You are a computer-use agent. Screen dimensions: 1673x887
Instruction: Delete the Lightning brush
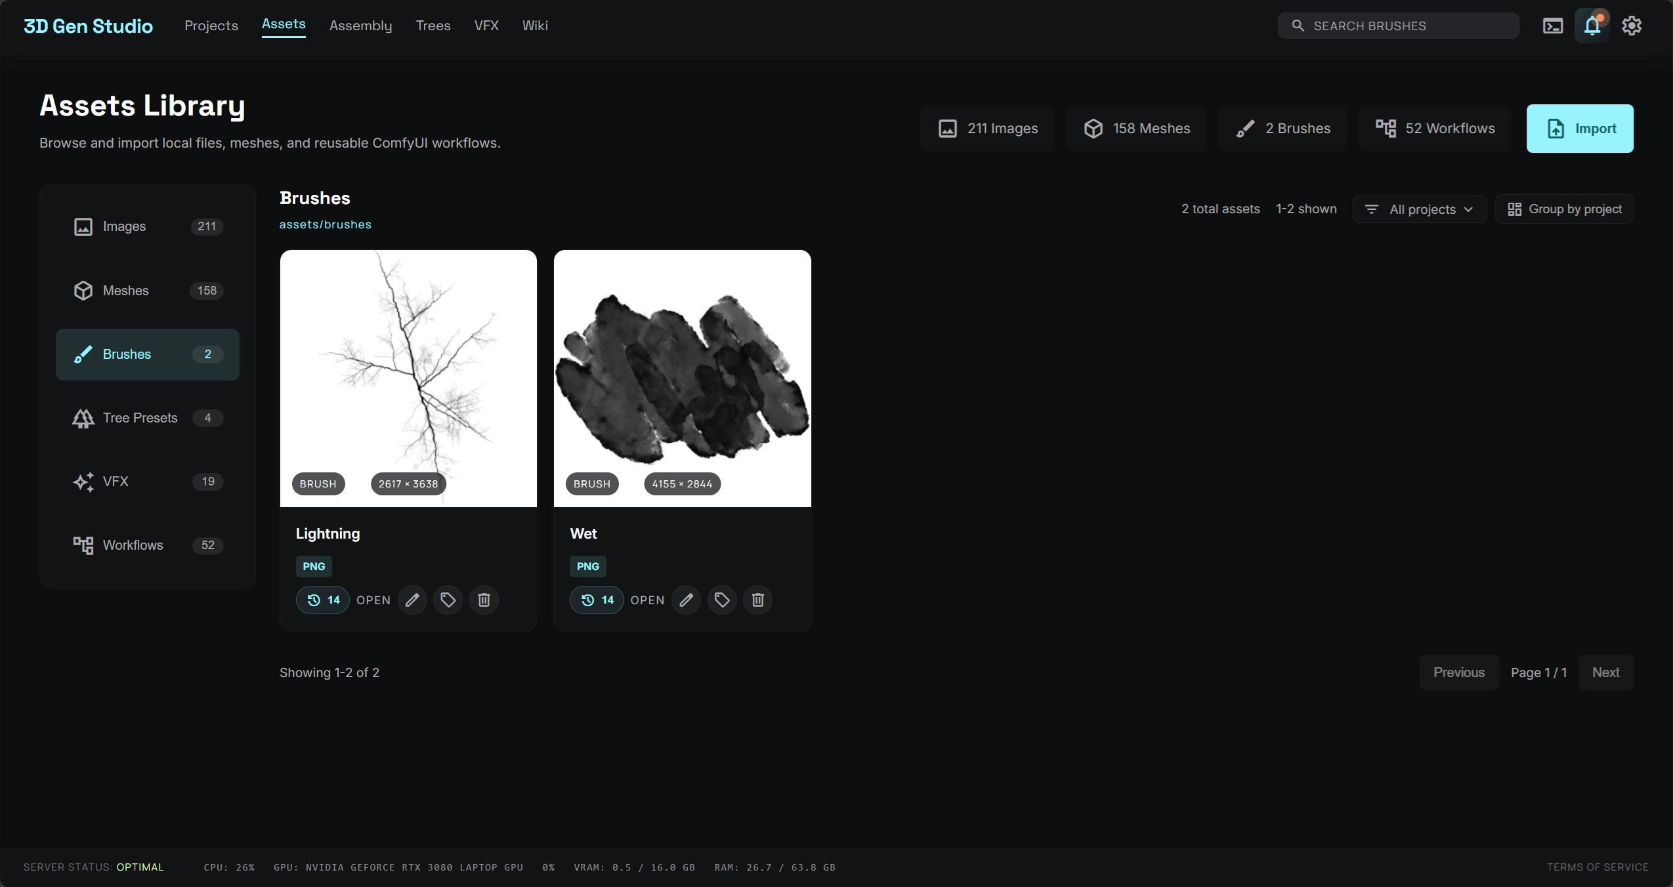click(484, 600)
